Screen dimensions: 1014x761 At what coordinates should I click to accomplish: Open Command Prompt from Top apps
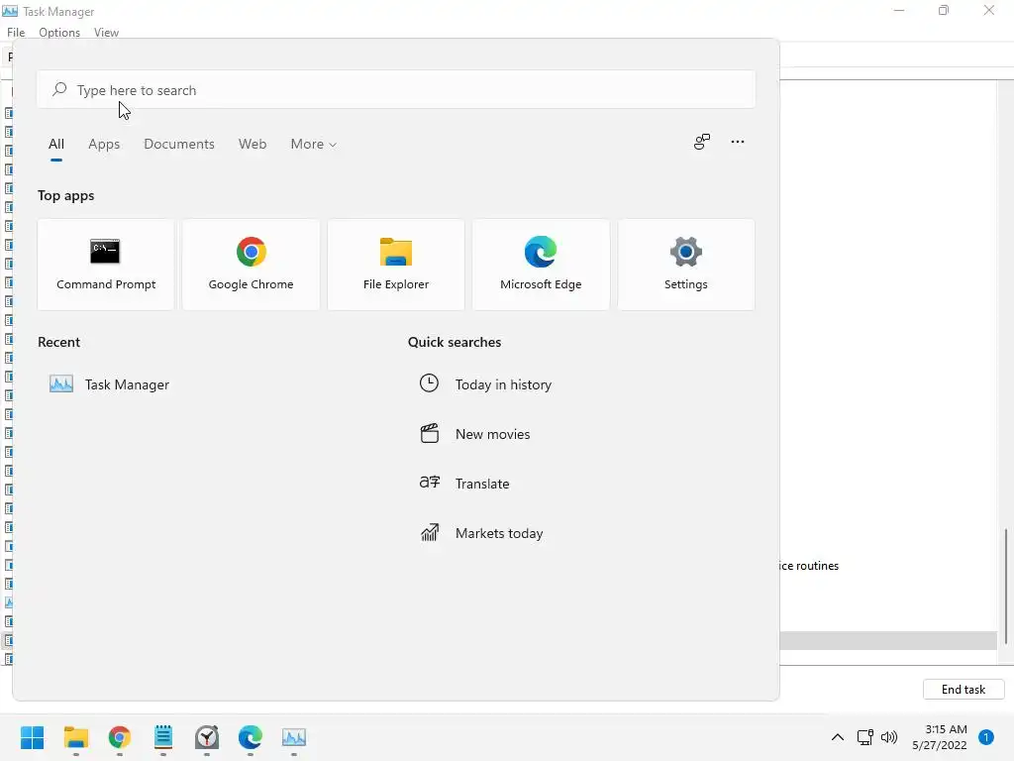pos(105,264)
